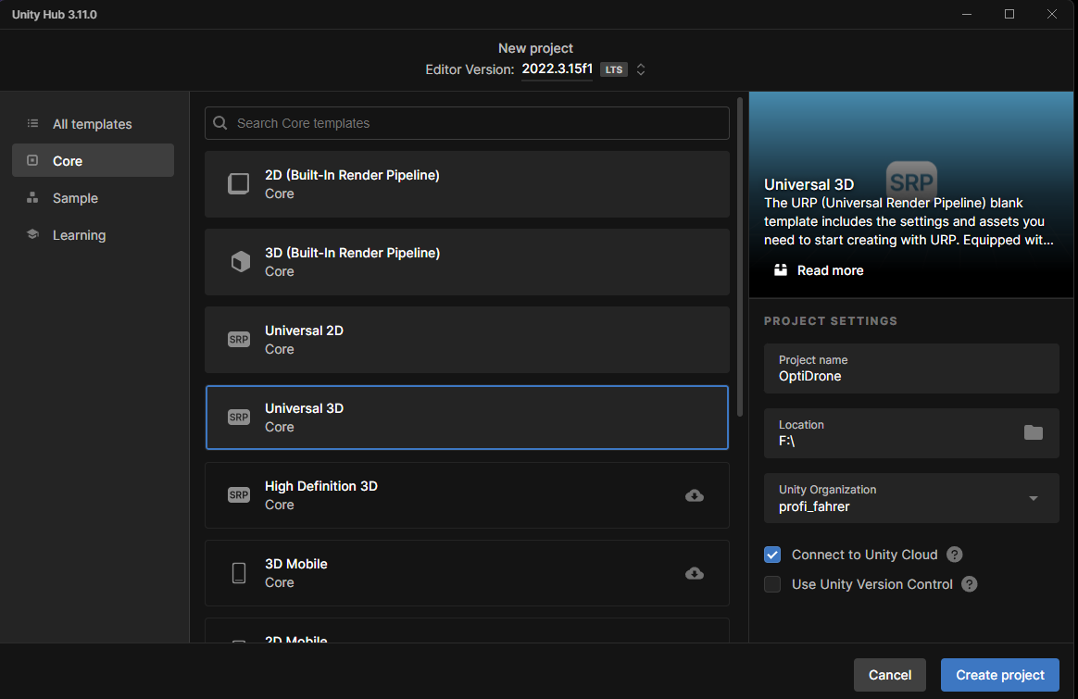Download the High Definition 3D template
Image resolution: width=1078 pixels, height=699 pixels.
tap(695, 495)
